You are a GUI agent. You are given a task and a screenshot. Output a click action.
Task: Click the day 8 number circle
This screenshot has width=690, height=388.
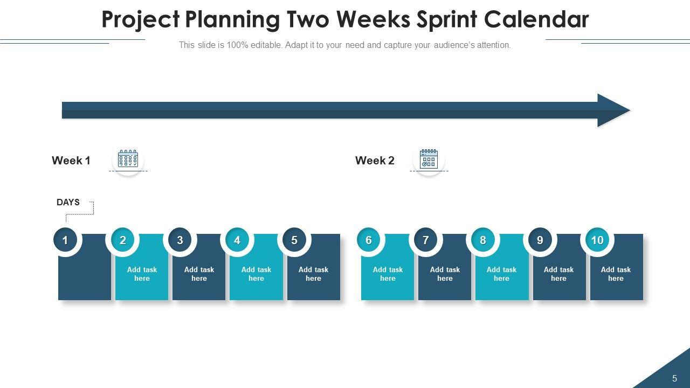483,240
